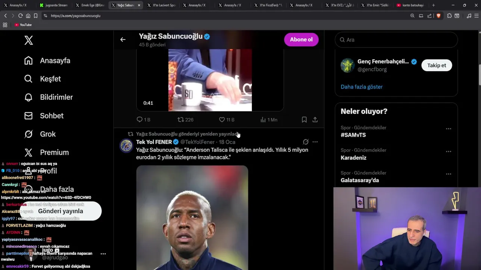Click the address bar URL
This screenshot has height=270, width=481.
76,16
